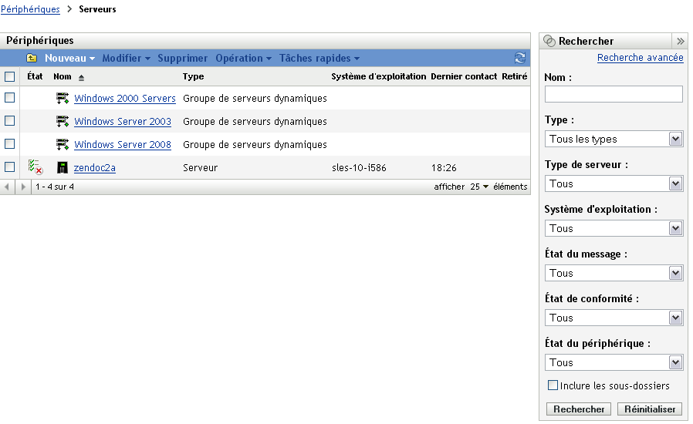
Task: Select the checkbox for Windows 2000 Servers
Action: coord(9,99)
